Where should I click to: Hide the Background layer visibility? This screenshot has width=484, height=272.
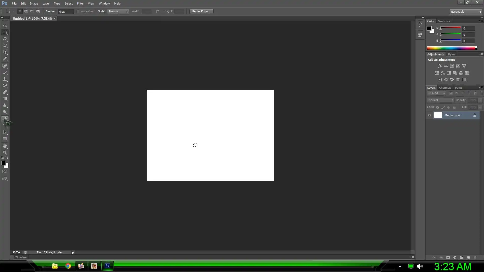pyautogui.click(x=429, y=115)
